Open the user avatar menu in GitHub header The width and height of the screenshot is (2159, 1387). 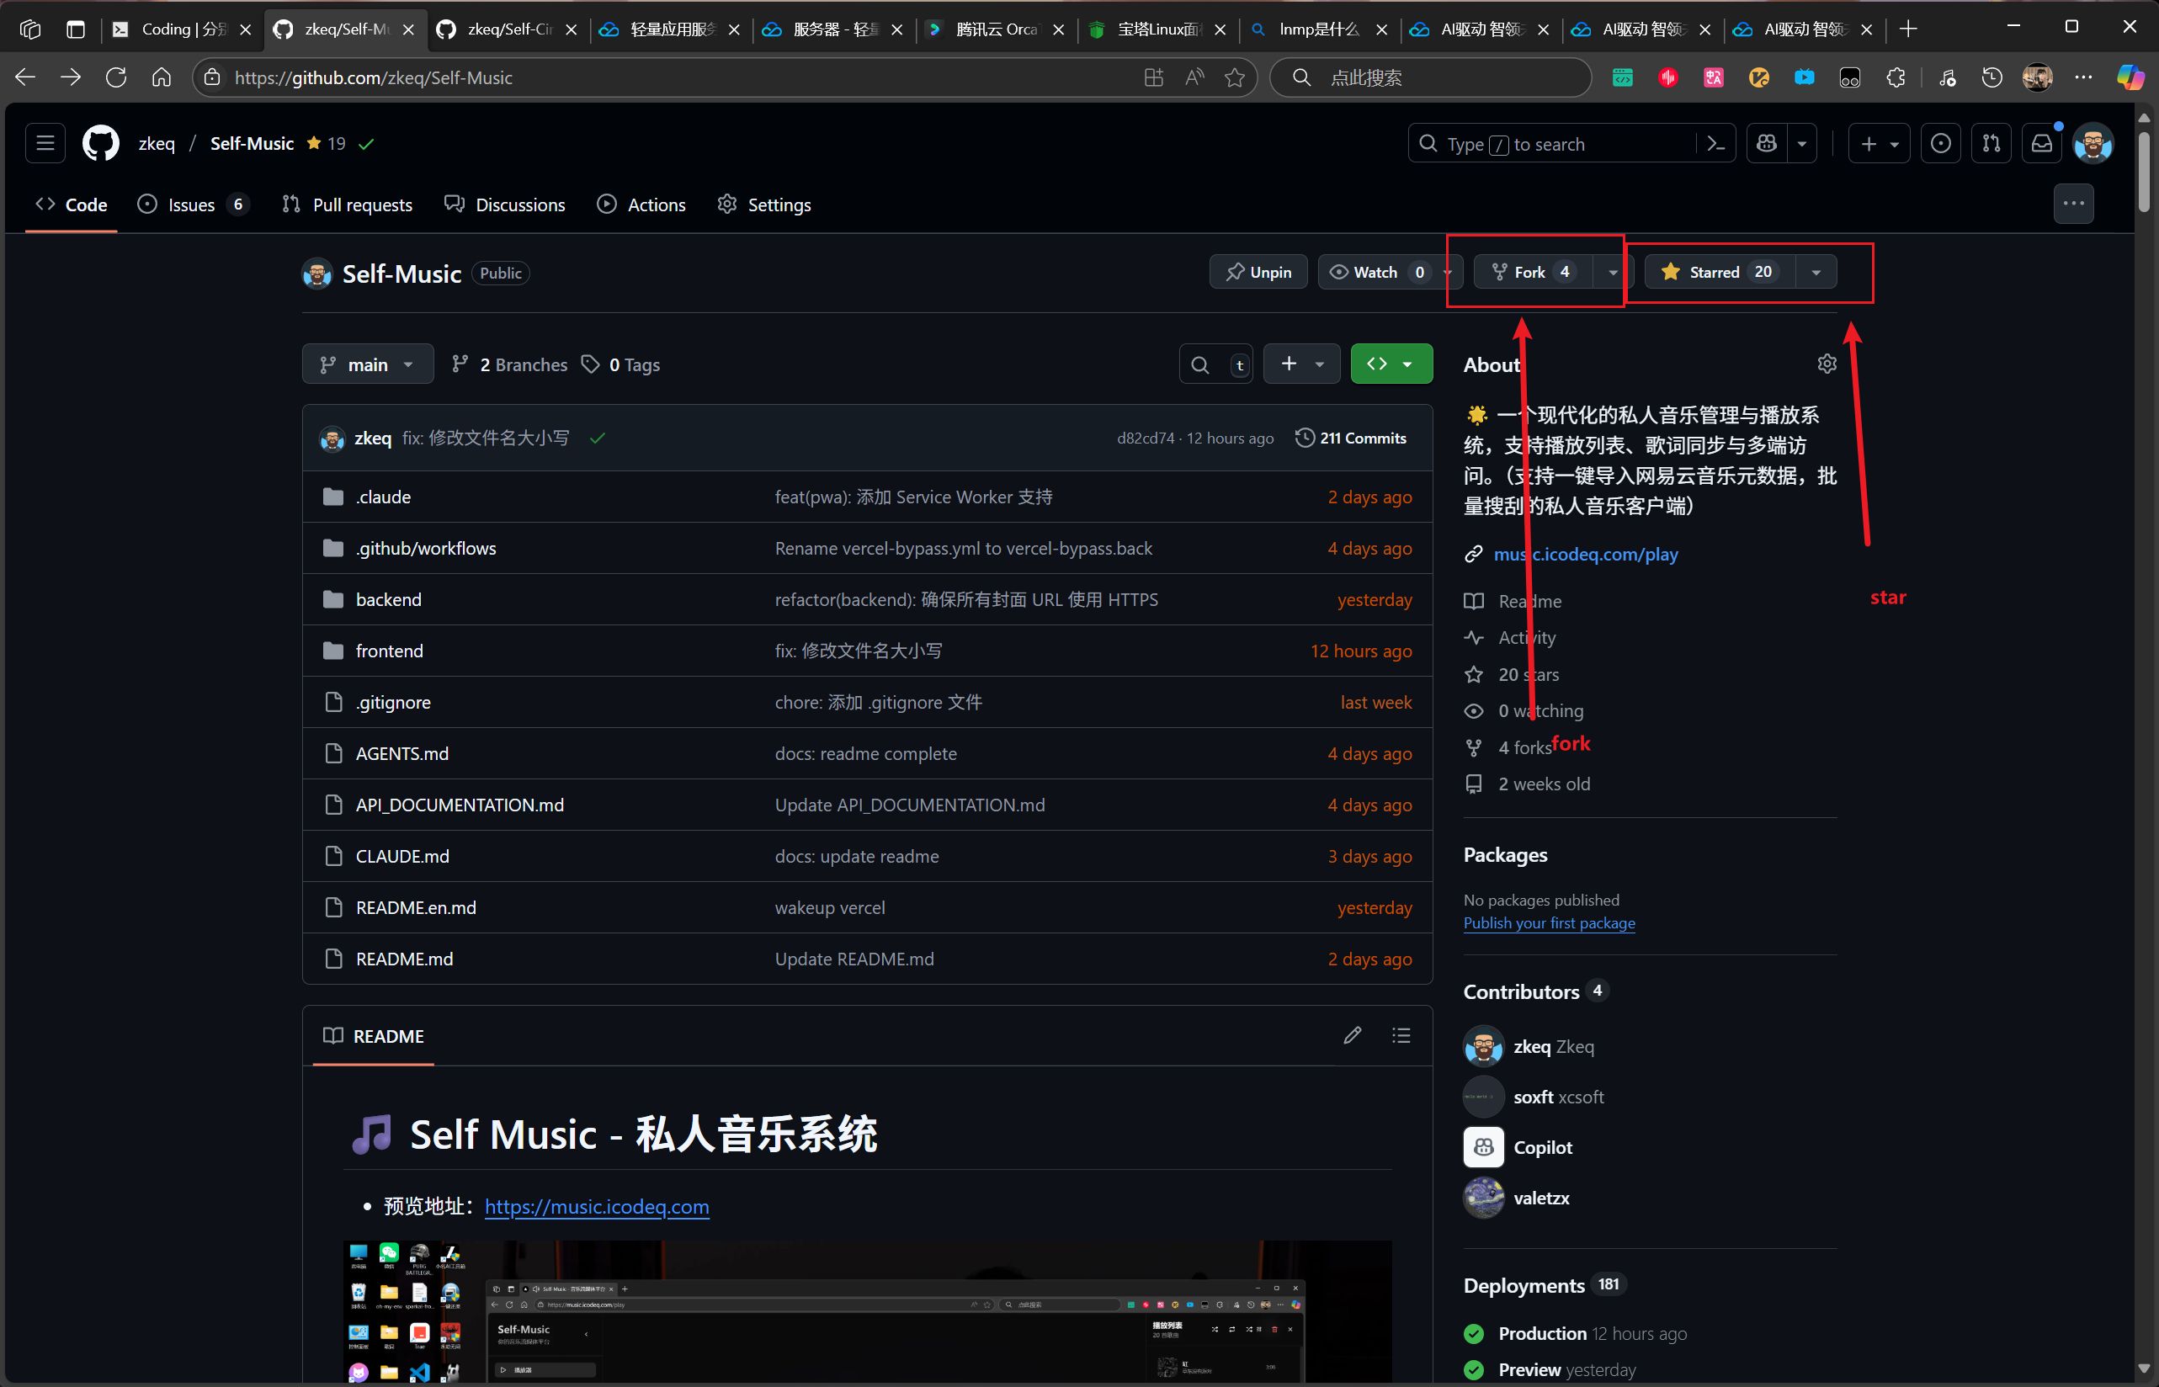pyautogui.click(x=2093, y=144)
